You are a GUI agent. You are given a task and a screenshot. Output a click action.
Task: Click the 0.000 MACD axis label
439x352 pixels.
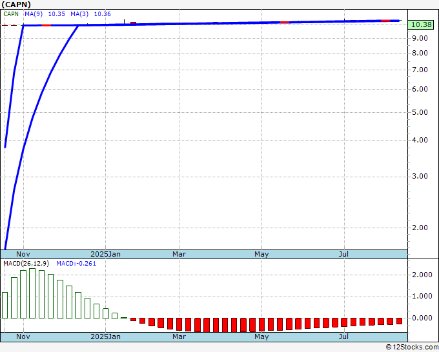pos(422,318)
